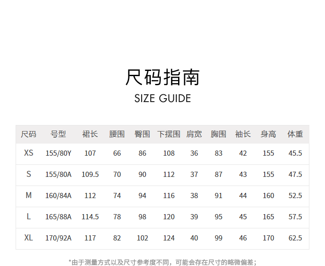This screenshot has height=266, width=325.
Task: Click the 155/80Y size type cell
Action: point(58,153)
